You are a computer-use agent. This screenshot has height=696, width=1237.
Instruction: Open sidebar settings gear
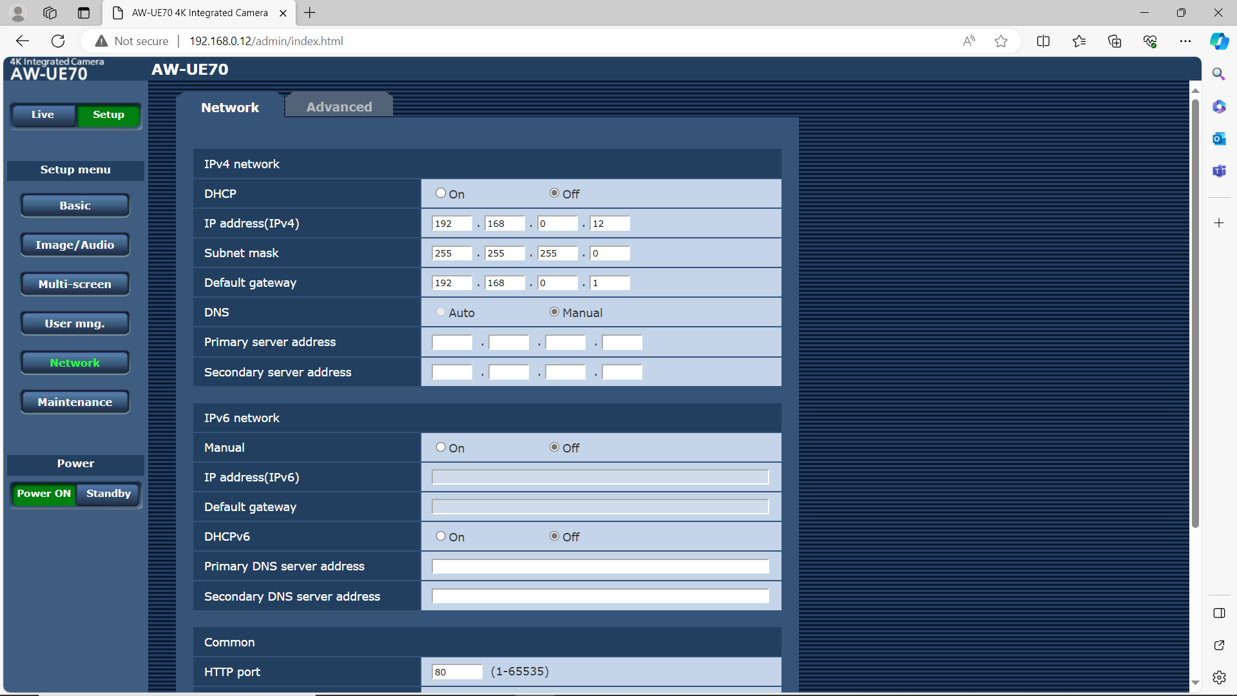pyautogui.click(x=1219, y=677)
